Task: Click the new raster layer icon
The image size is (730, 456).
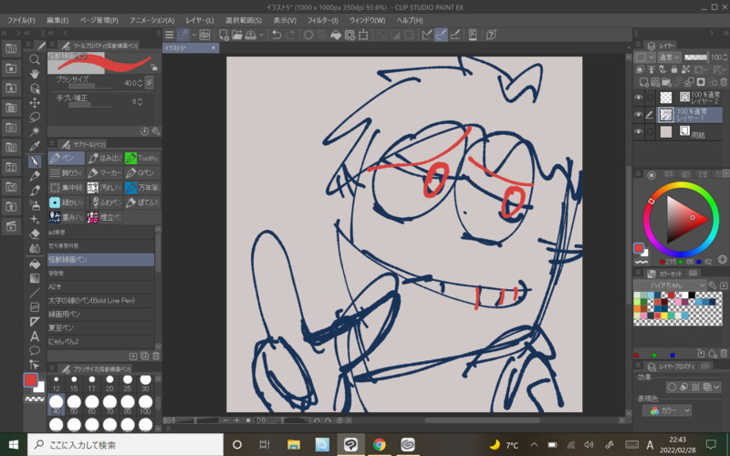Action: (644, 82)
